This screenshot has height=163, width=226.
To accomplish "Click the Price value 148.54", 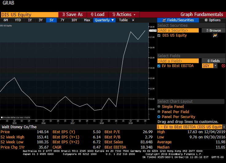I will (43, 132).
